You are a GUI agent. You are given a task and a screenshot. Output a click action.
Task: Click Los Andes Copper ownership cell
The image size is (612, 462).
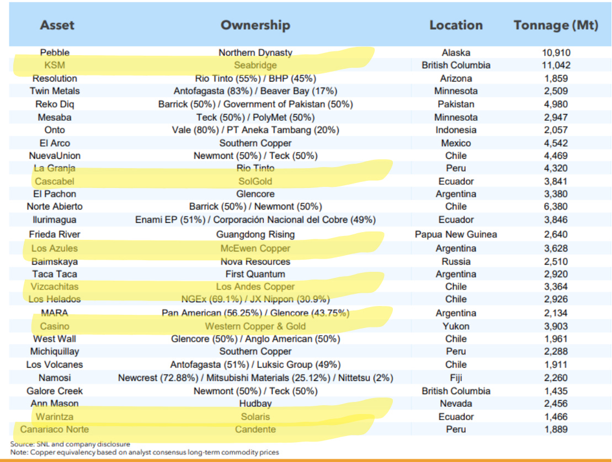(x=256, y=287)
